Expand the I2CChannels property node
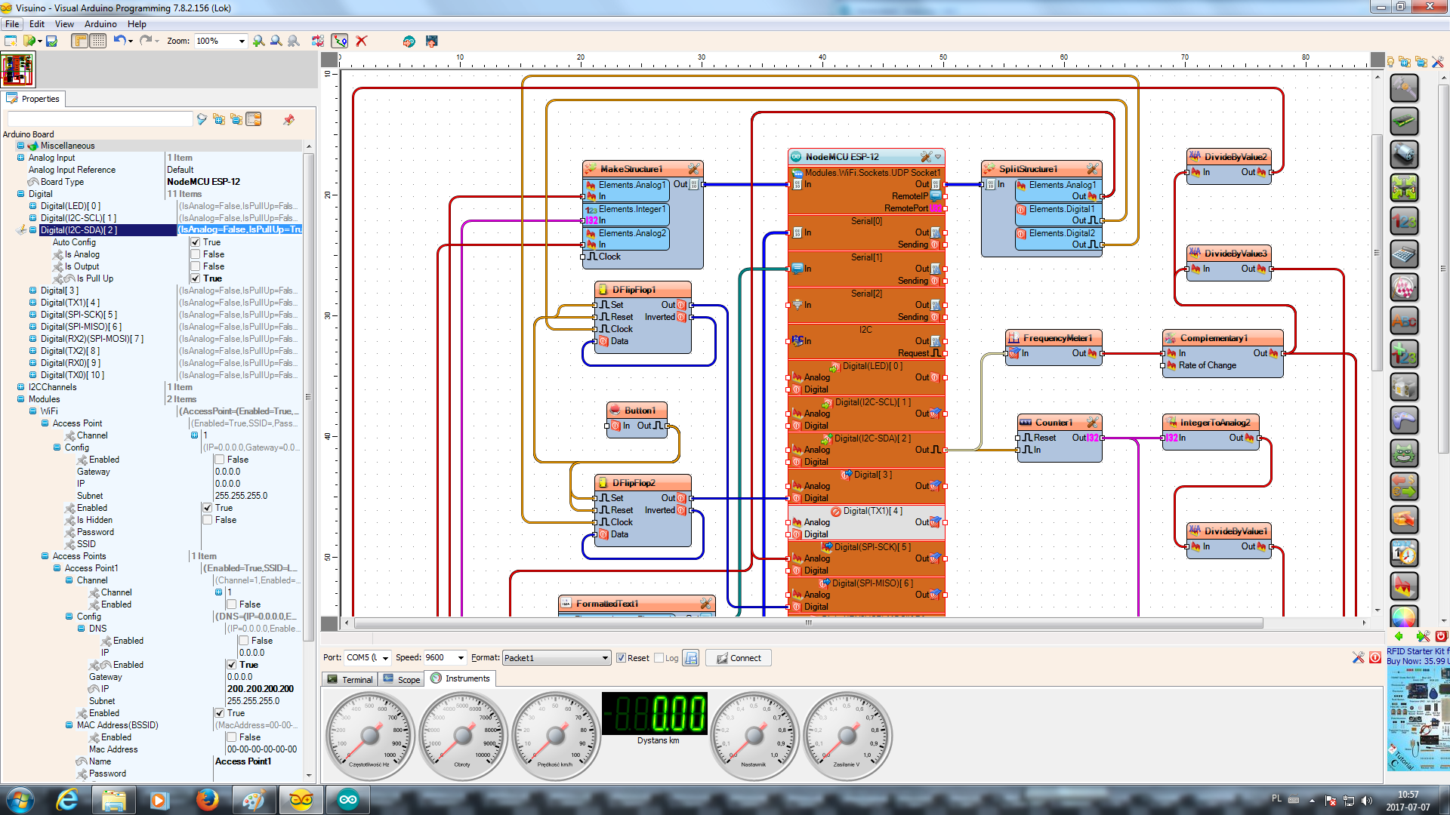Image resolution: width=1450 pixels, height=815 pixels. [x=20, y=387]
